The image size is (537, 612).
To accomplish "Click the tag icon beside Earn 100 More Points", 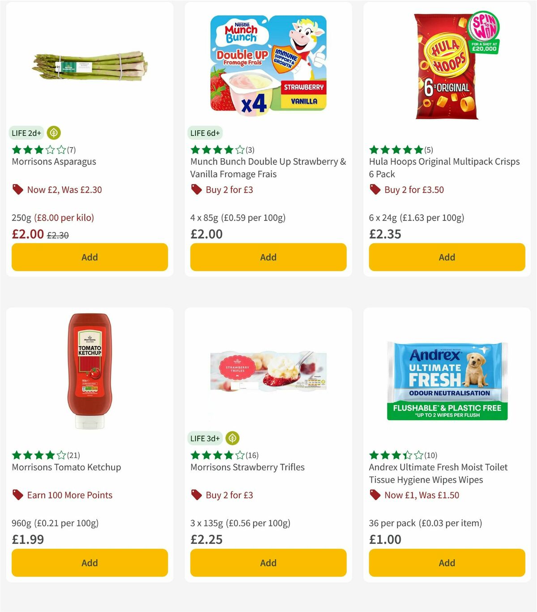I will pos(17,495).
